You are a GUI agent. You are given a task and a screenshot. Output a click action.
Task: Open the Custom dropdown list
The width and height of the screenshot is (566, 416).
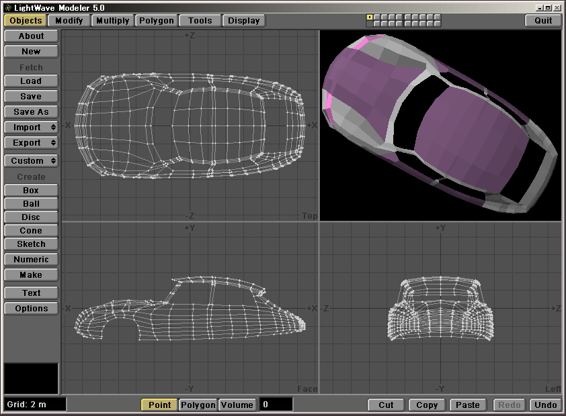[31, 161]
